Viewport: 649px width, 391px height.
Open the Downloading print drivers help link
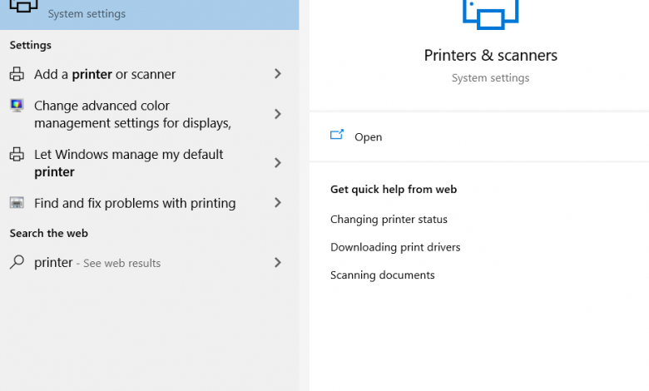point(395,247)
